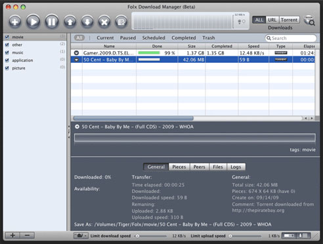This screenshot has width=323, height=244.
Task: Click the sidebar splitter collapse handle
Action: 69,132
